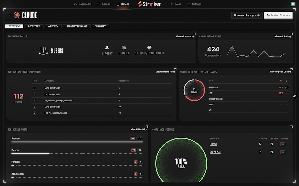This screenshot has width=299, height=186.
Task: Click the model icon above 1 Model
Action: (124, 48)
